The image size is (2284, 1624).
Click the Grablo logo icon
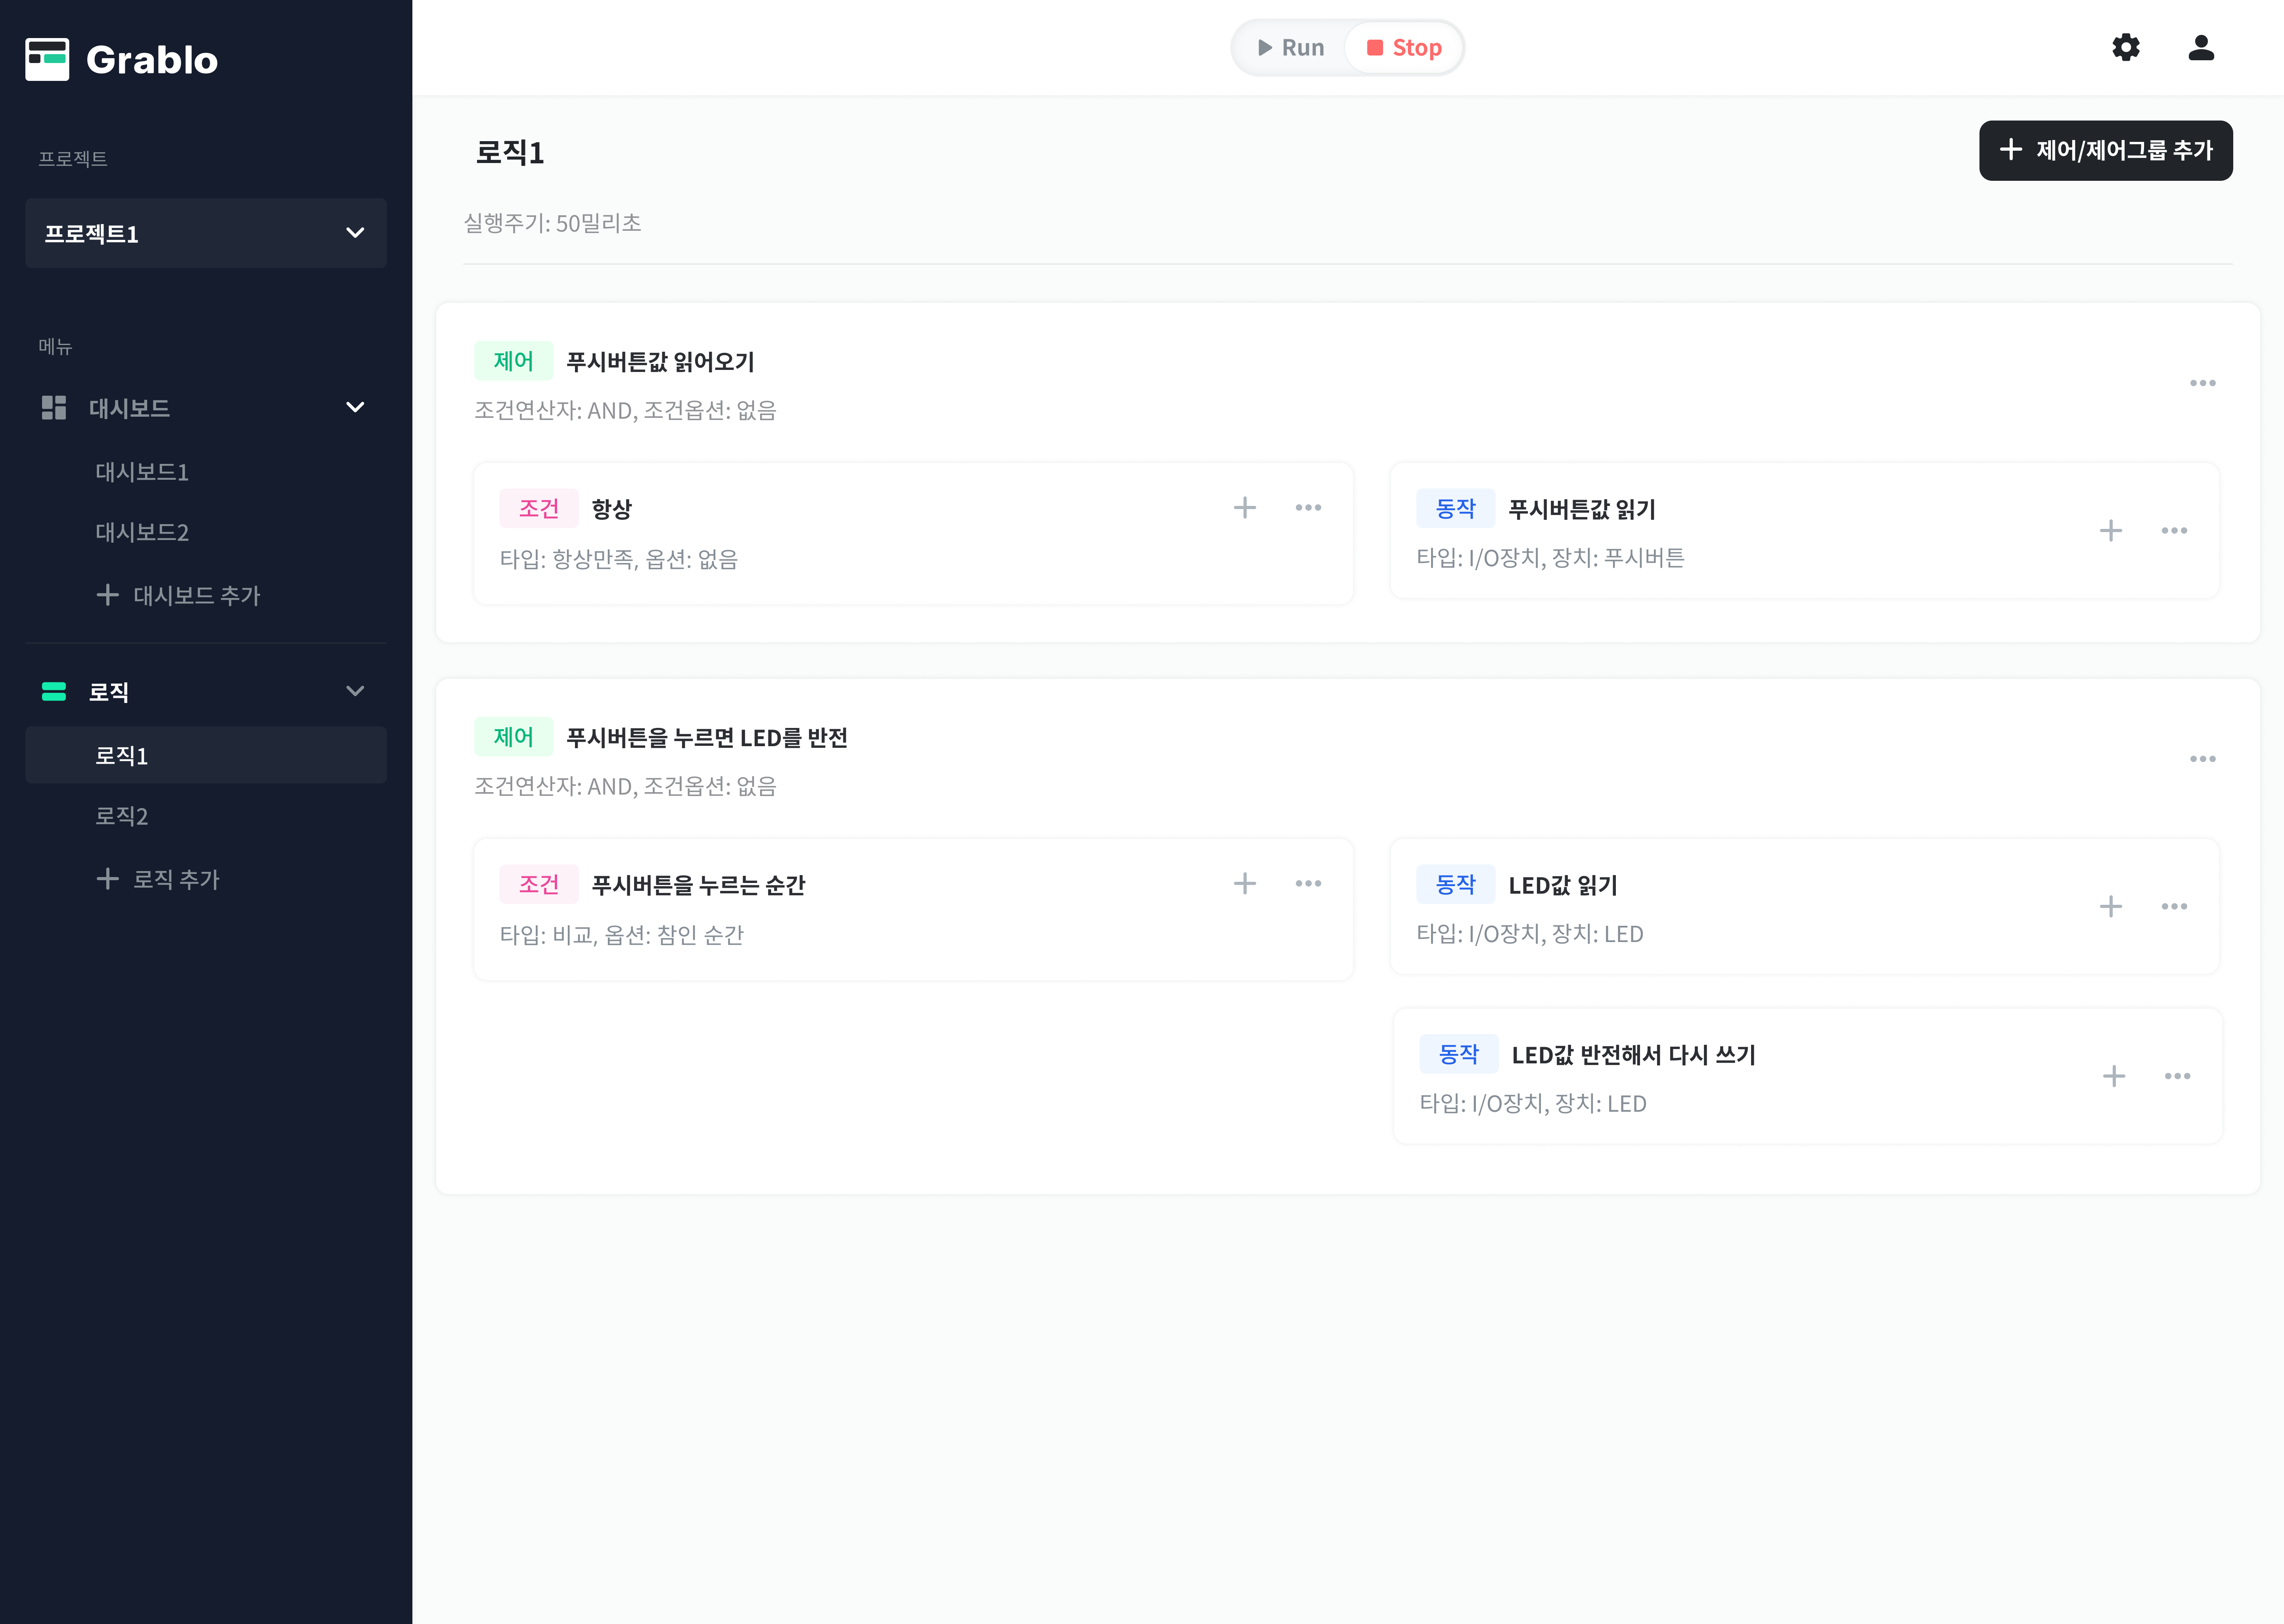[x=47, y=59]
